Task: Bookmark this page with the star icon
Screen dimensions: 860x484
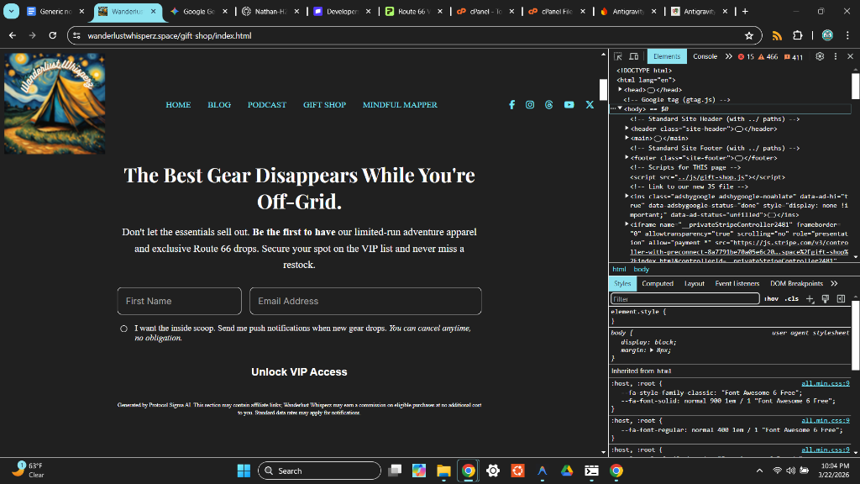Action: click(748, 36)
